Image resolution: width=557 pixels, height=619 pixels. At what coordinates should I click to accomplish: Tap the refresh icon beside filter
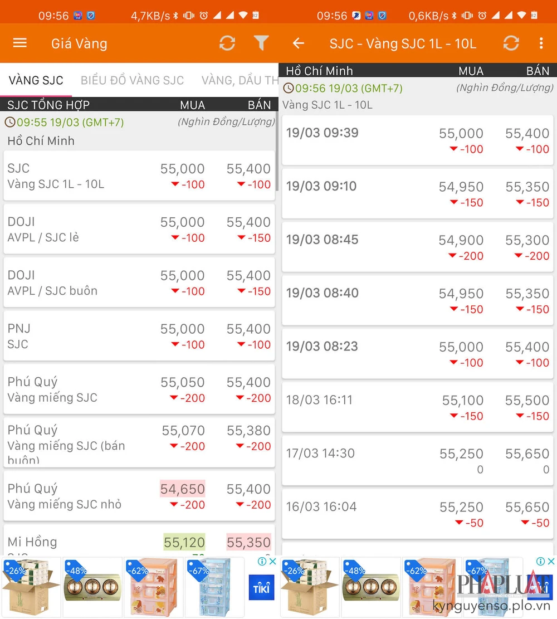pyautogui.click(x=227, y=43)
